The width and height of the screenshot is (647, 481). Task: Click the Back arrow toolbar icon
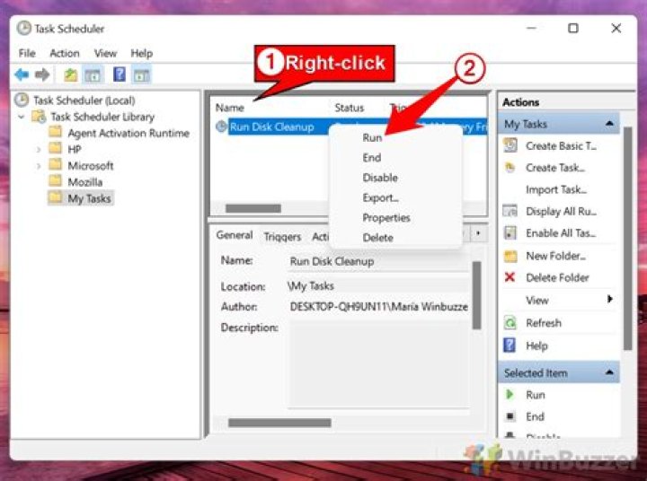(x=22, y=74)
